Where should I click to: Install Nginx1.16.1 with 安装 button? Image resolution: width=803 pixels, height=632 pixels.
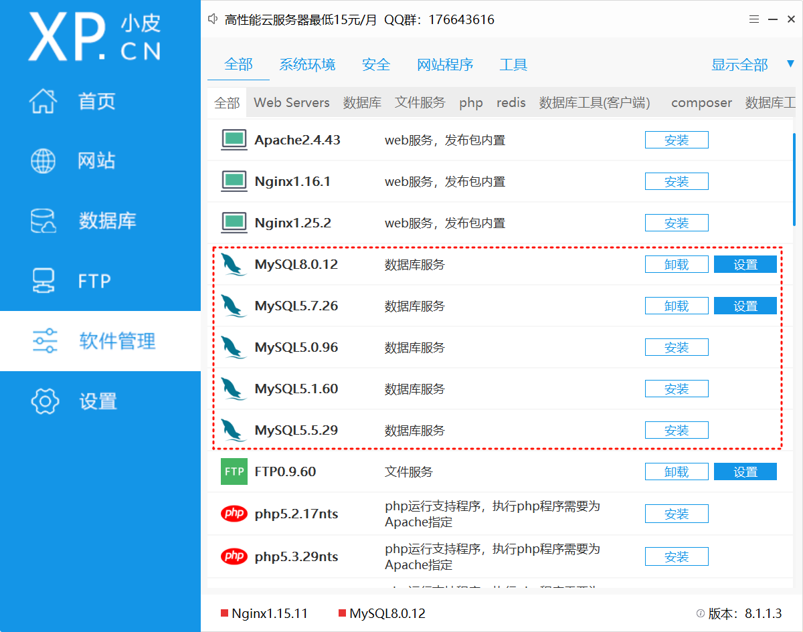point(677,181)
